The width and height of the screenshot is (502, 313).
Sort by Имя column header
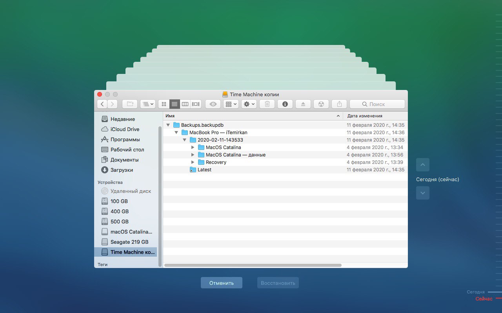(253, 116)
